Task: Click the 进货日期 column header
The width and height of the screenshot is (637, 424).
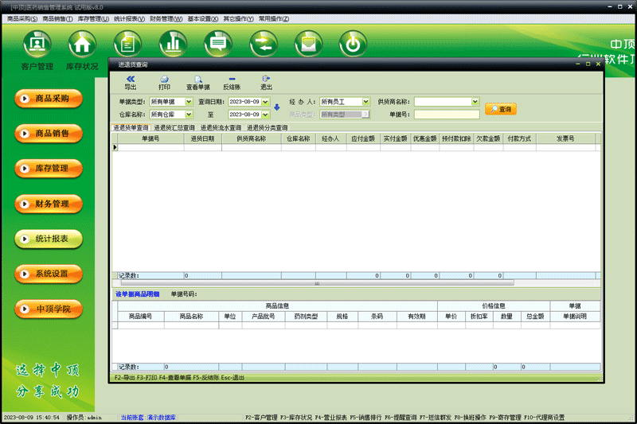Action: point(202,138)
